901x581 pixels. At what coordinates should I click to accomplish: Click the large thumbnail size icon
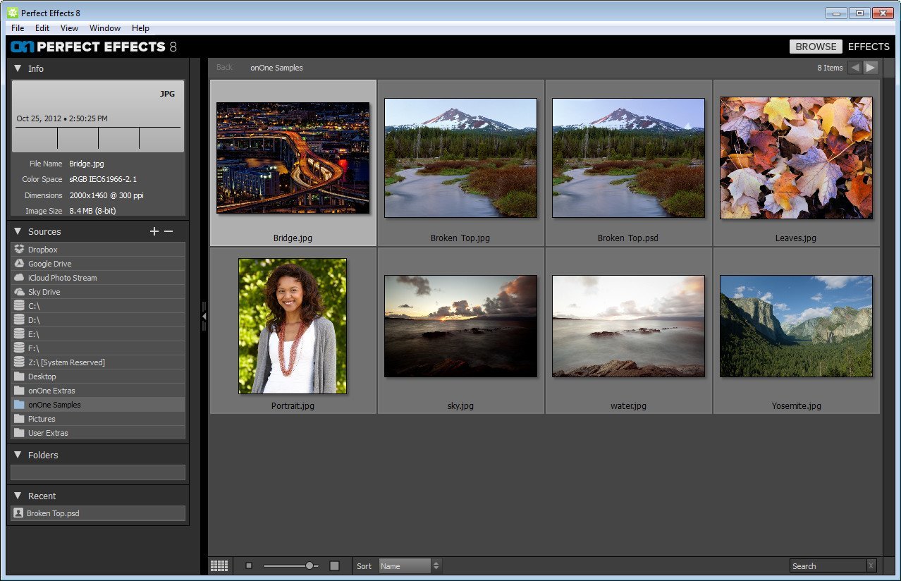[x=335, y=565]
